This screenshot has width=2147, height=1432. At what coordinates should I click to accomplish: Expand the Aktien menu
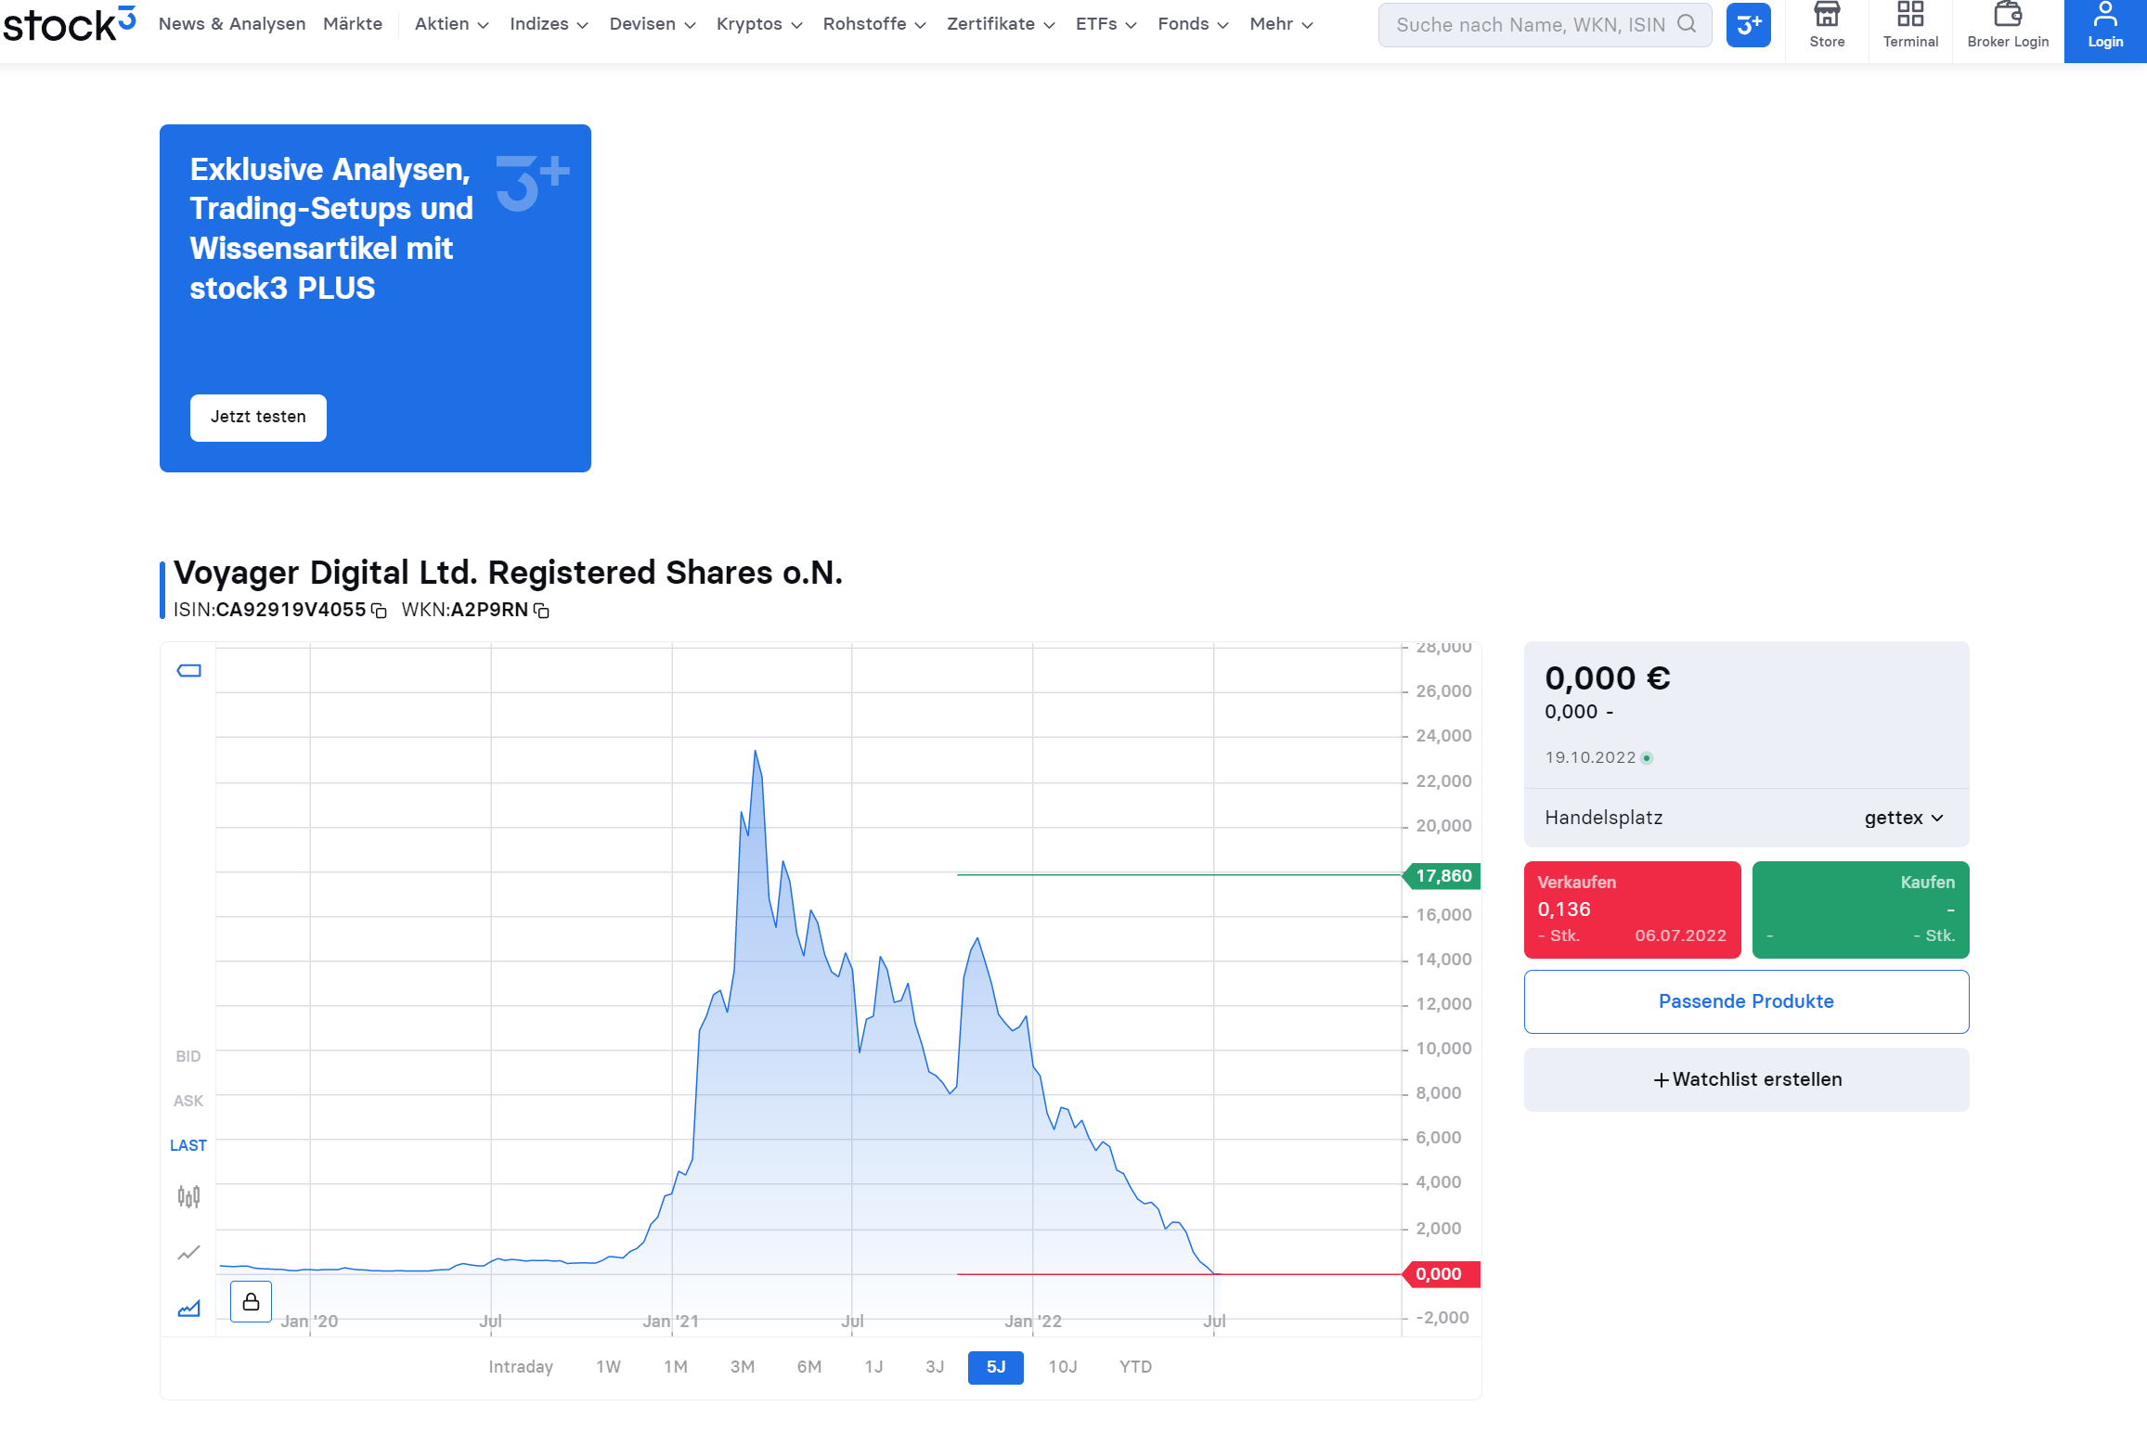coord(452,24)
